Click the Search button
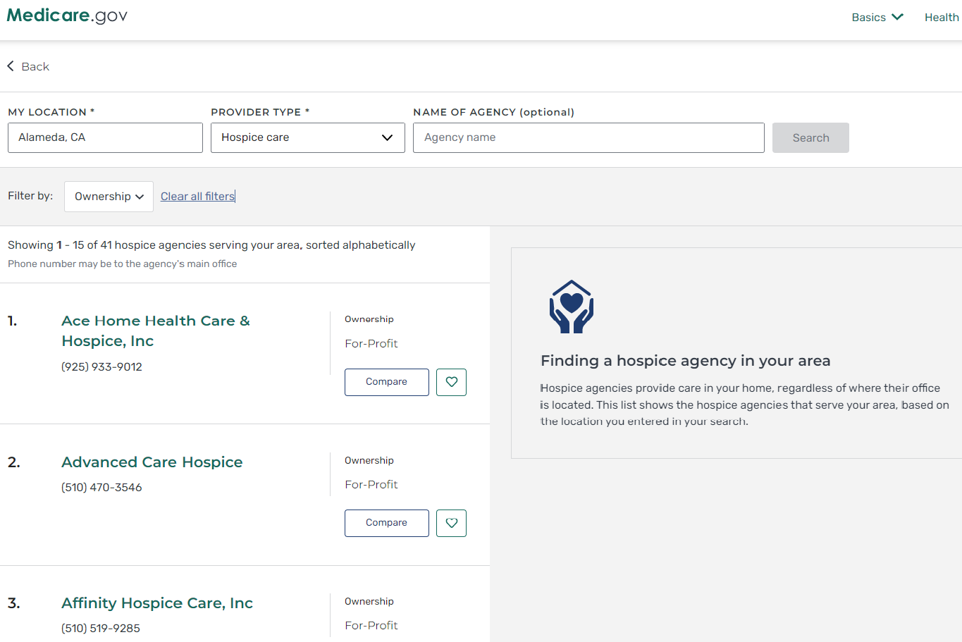 810,138
